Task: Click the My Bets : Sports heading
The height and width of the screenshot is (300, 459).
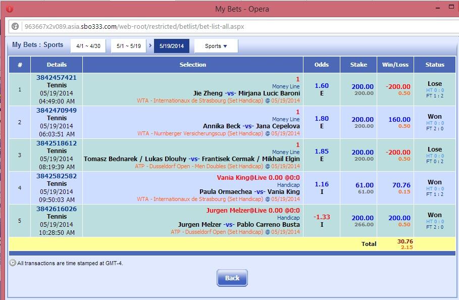Action: click(37, 44)
